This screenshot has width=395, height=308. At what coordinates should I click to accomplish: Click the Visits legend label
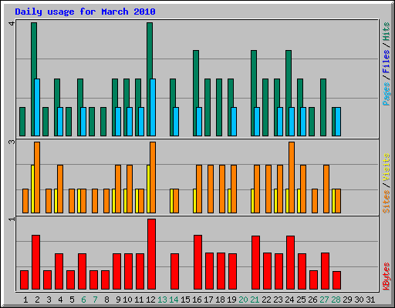tap(386, 168)
